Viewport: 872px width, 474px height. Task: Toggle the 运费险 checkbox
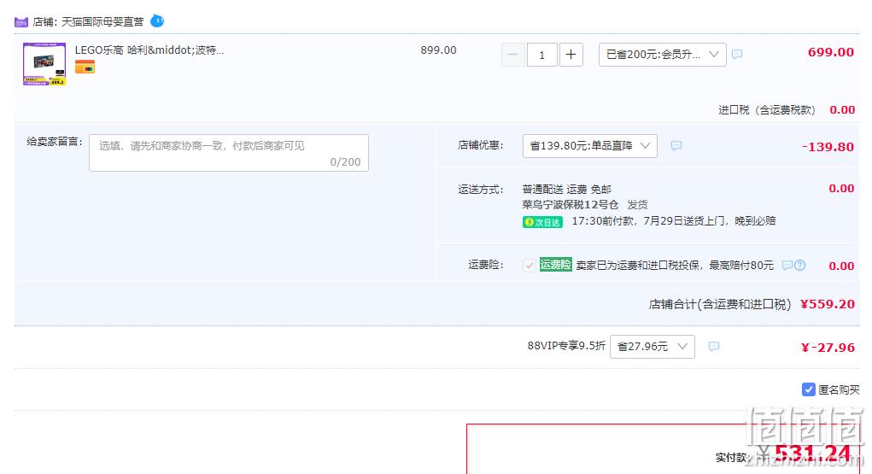click(x=529, y=266)
